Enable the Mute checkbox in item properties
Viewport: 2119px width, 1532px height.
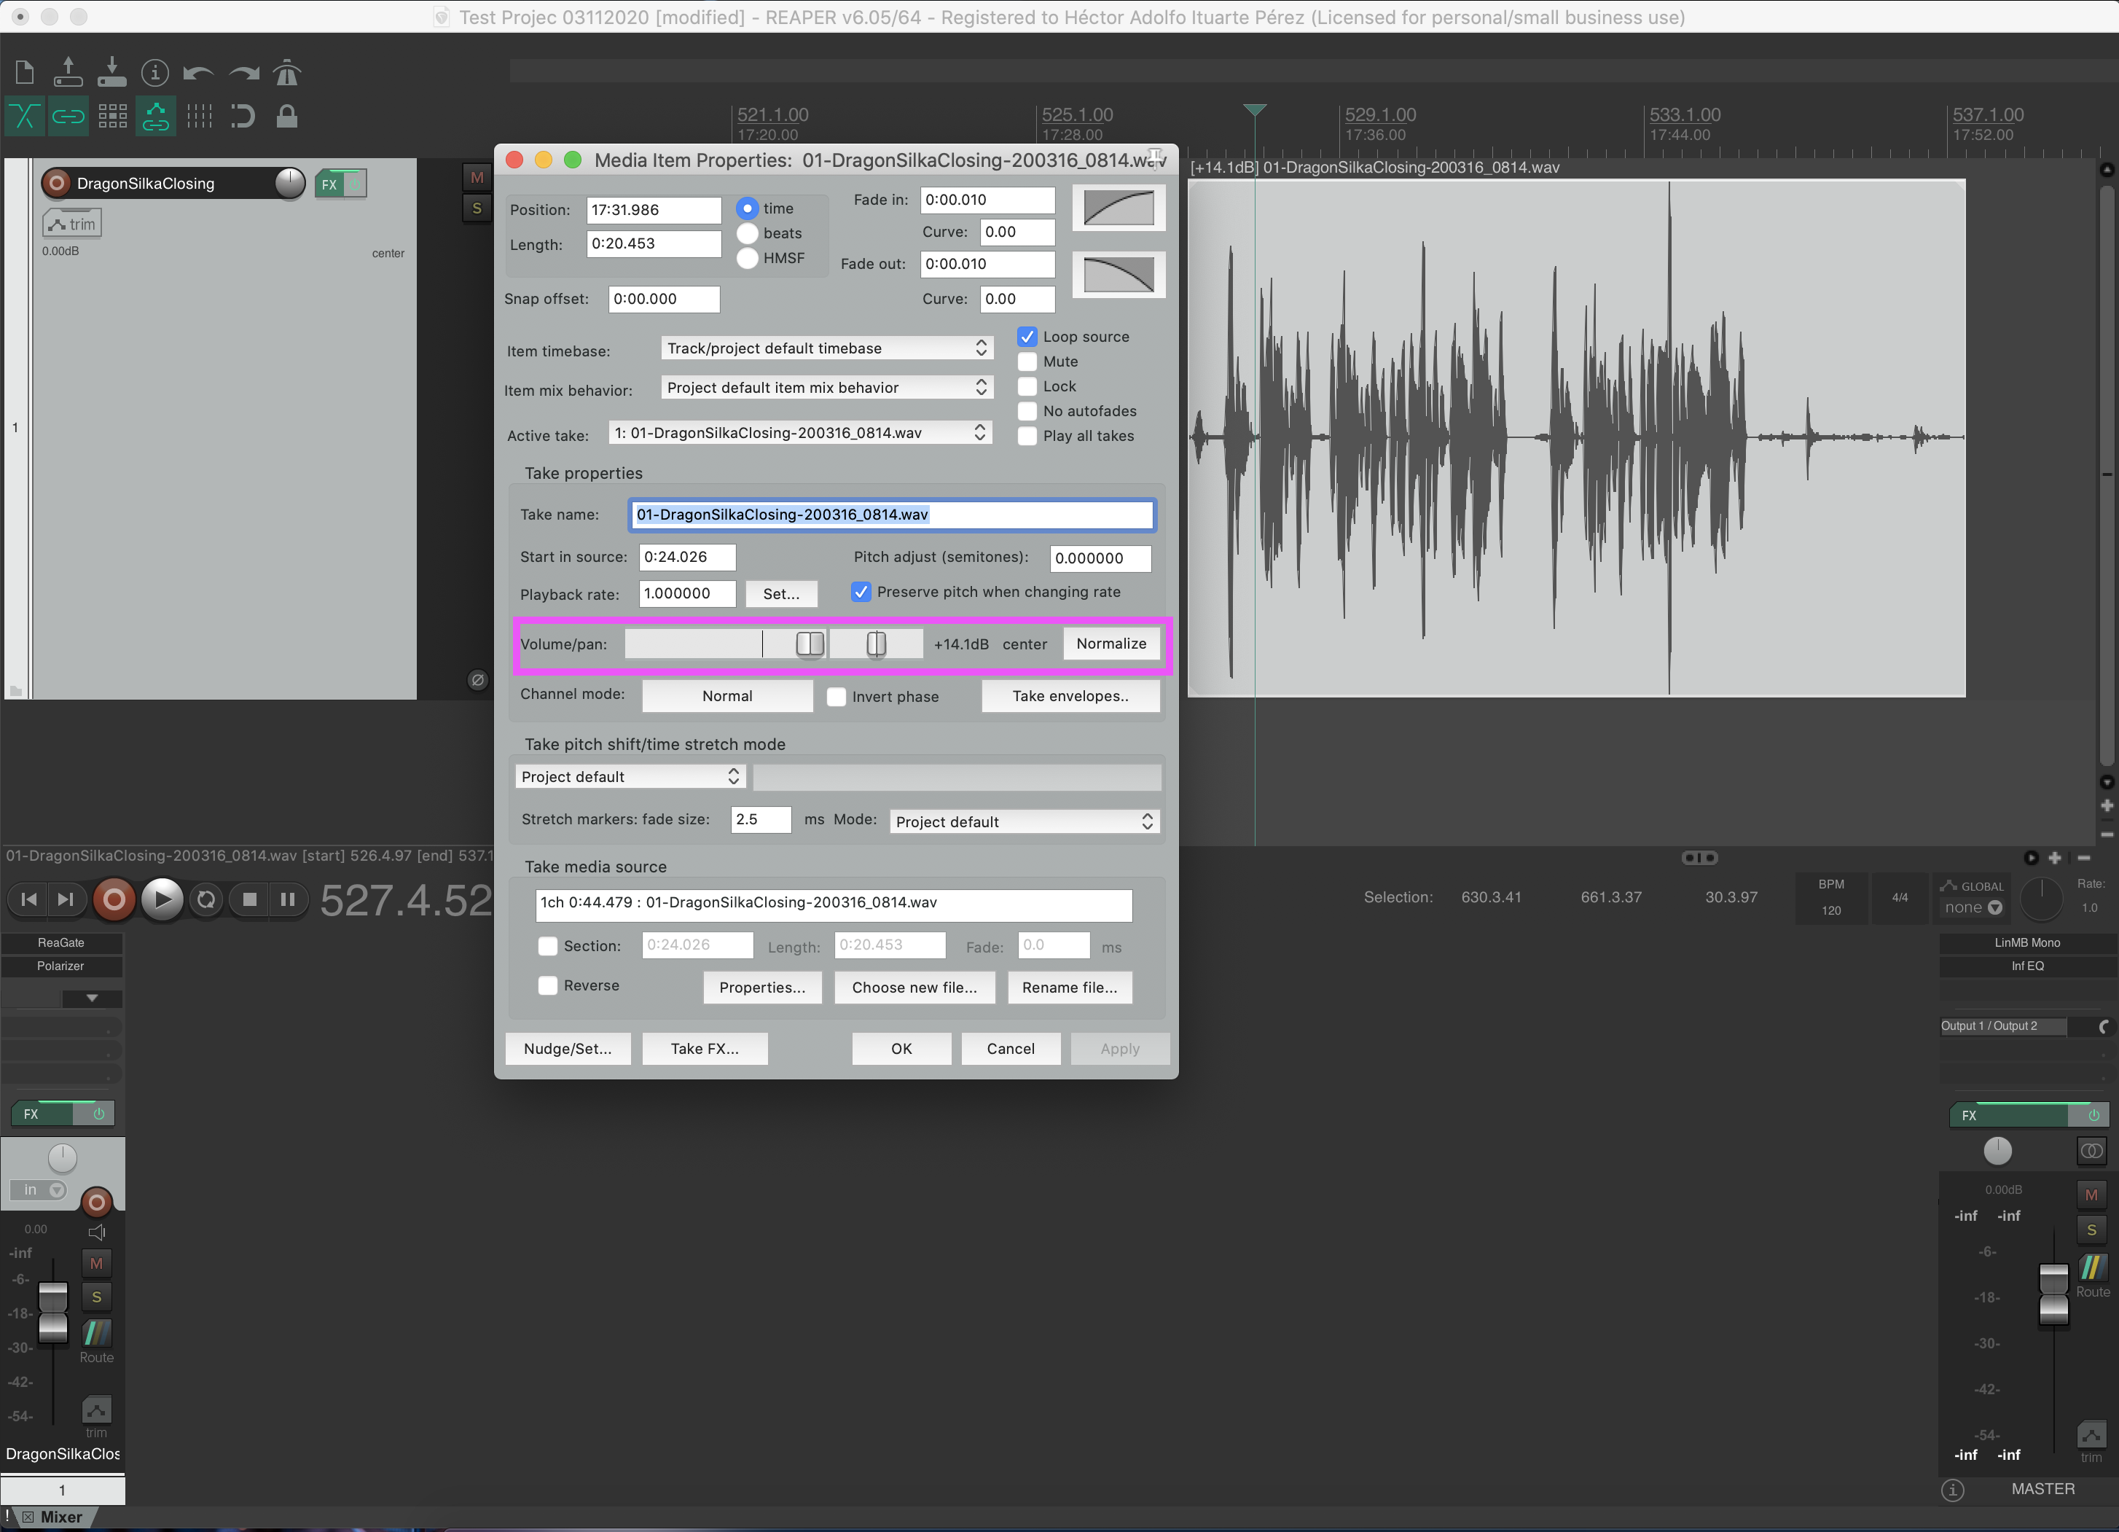point(1027,361)
